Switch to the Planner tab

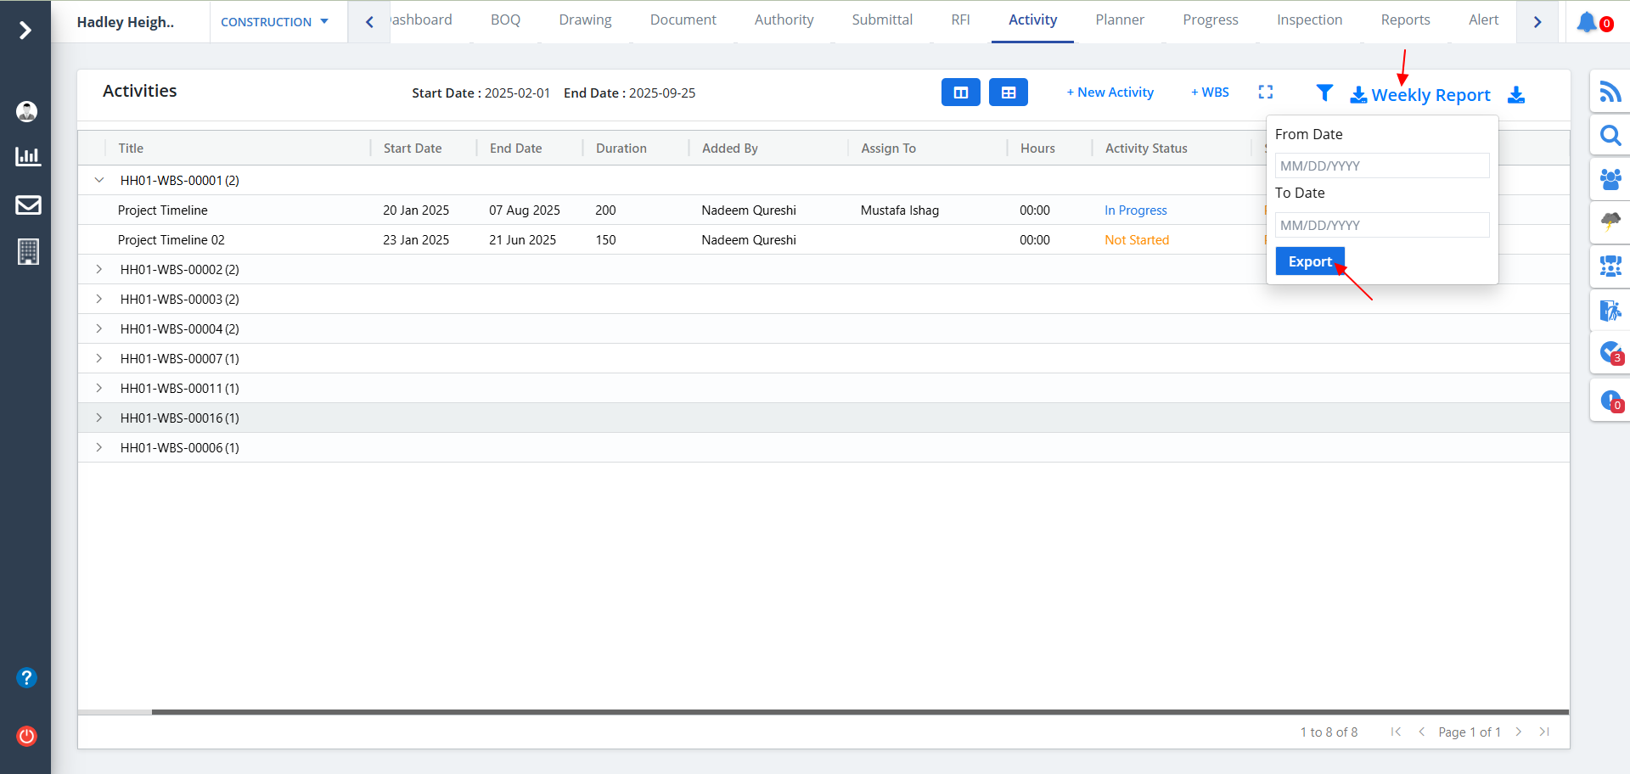point(1119,20)
